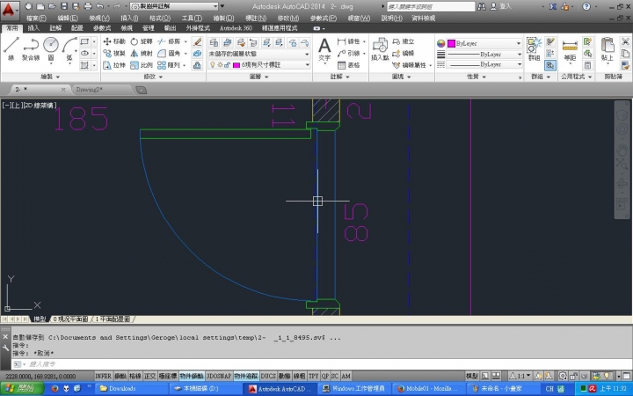The width and height of the screenshot is (633, 396).
Task: Open the current layer dropdown (6現有尺寸標註)
Action: (x=259, y=64)
